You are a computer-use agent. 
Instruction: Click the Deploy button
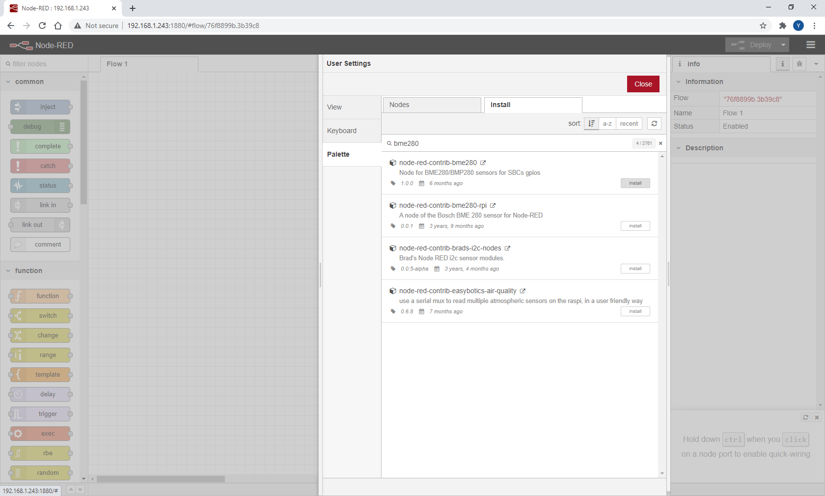(752, 45)
